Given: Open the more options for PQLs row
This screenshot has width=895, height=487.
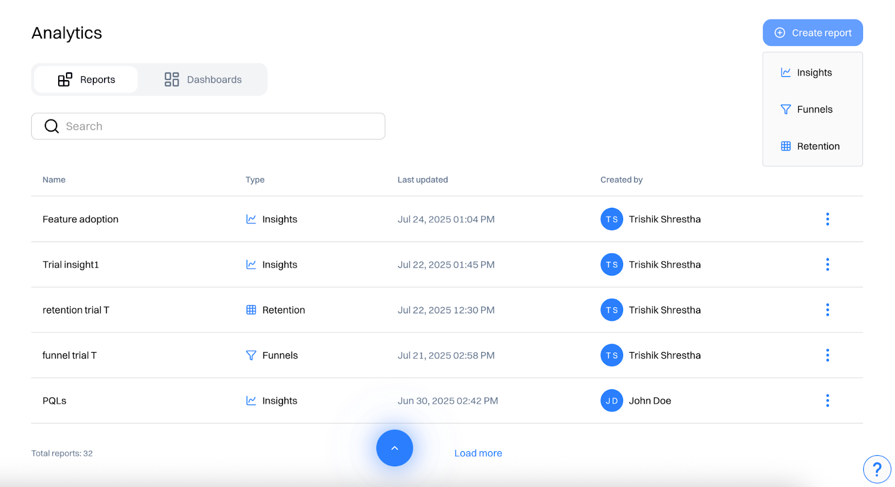Looking at the screenshot, I should pyautogui.click(x=827, y=401).
